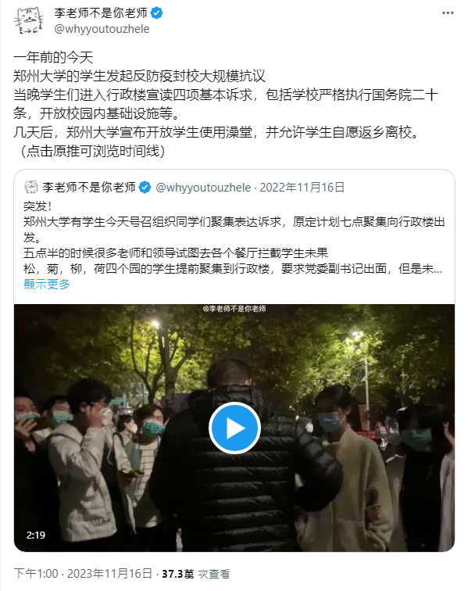Image resolution: width=468 pixels, height=591 pixels.
Task: Expand quoted tweet with 顯示更多
Action: [47, 285]
